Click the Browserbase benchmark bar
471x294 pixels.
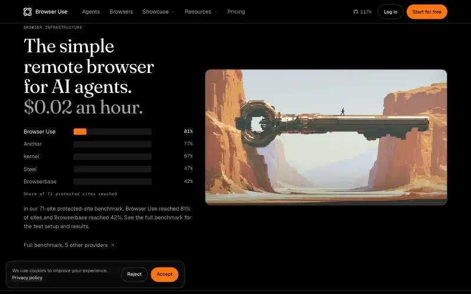[x=112, y=182]
